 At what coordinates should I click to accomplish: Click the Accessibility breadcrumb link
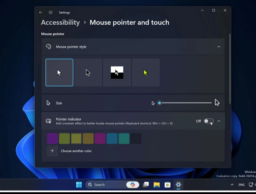60,22
